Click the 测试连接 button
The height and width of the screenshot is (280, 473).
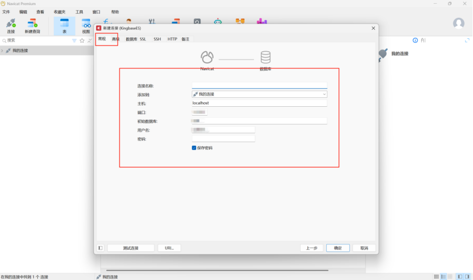[x=130, y=248]
